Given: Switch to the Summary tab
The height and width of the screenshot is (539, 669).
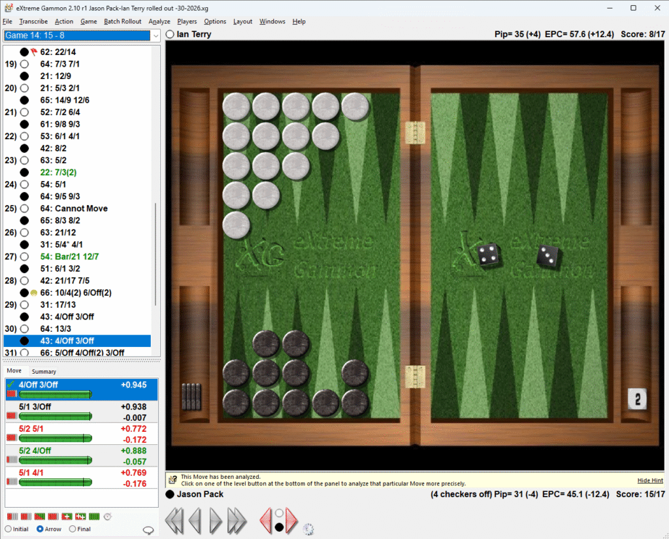Looking at the screenshot, I should pos(44,372).
